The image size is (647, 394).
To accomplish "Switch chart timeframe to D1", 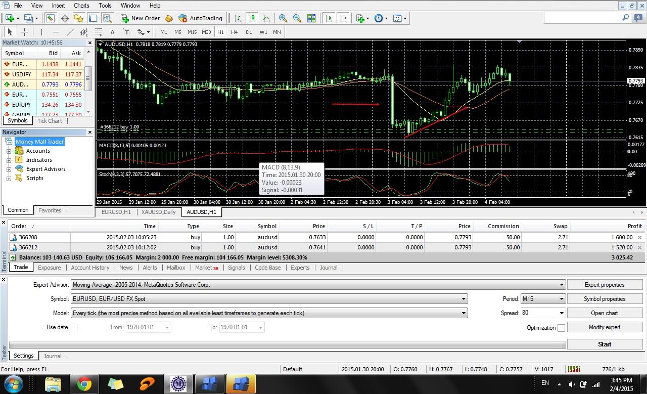I will click(x=249, y=32).
